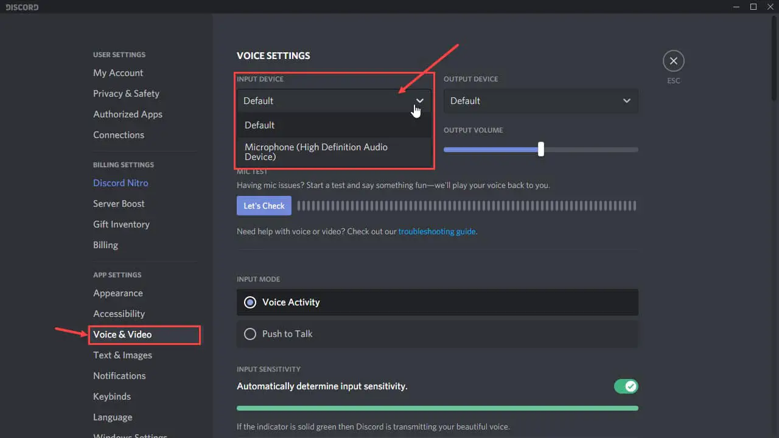Open Appearance settings
This screenshot has height=438, width=779.
click(x=118, y=293)
